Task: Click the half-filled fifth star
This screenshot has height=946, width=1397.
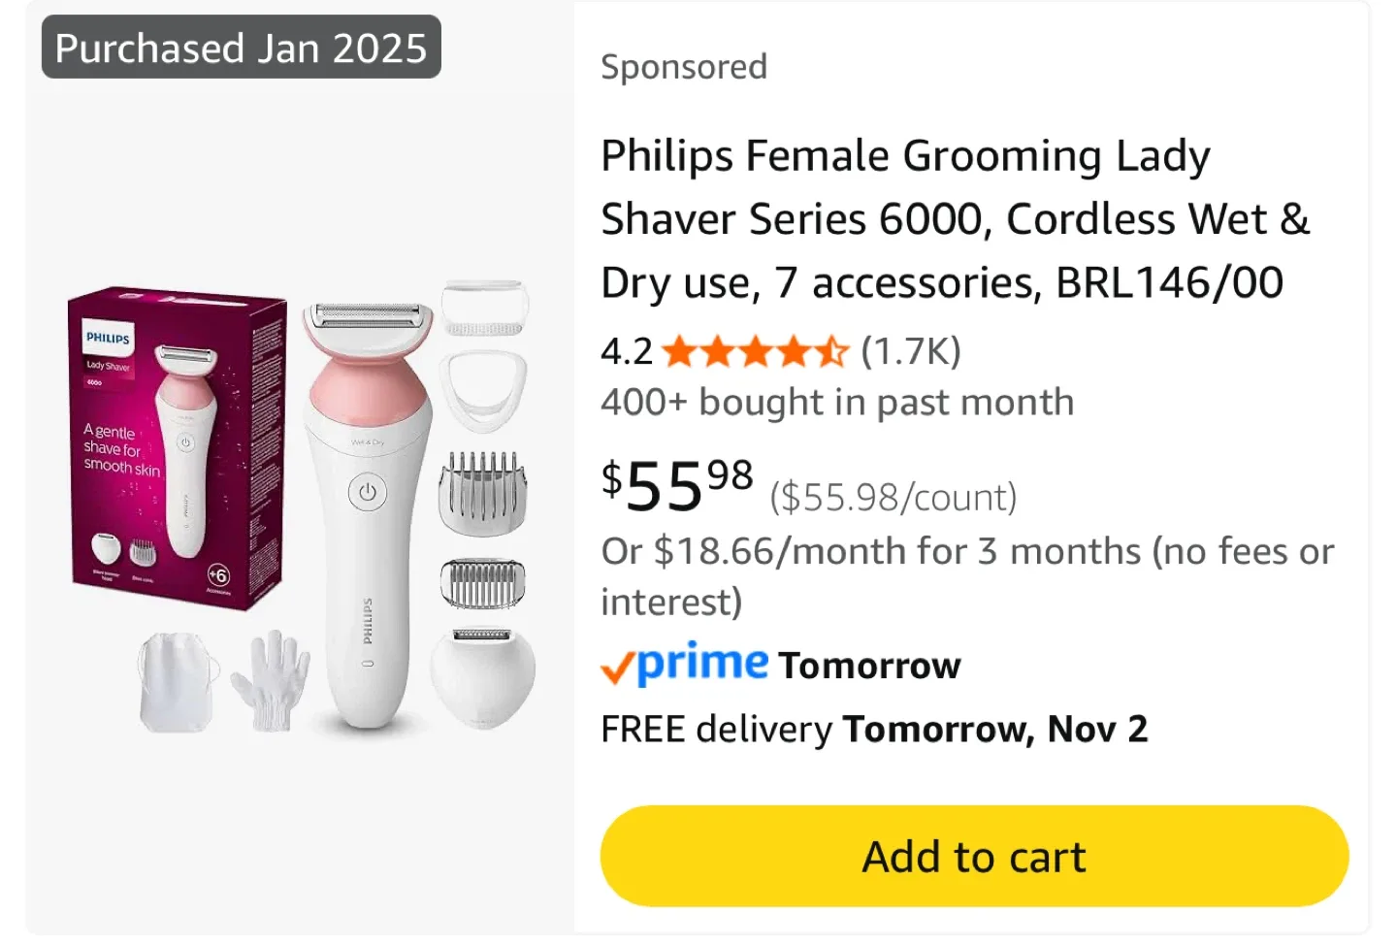Action: pyautogui.click(x=832, y=352)
